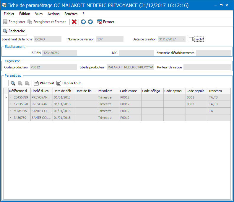Screen dimensions: 234x202
Task: Open the Date de création dropdown
Action: point(183,39)
